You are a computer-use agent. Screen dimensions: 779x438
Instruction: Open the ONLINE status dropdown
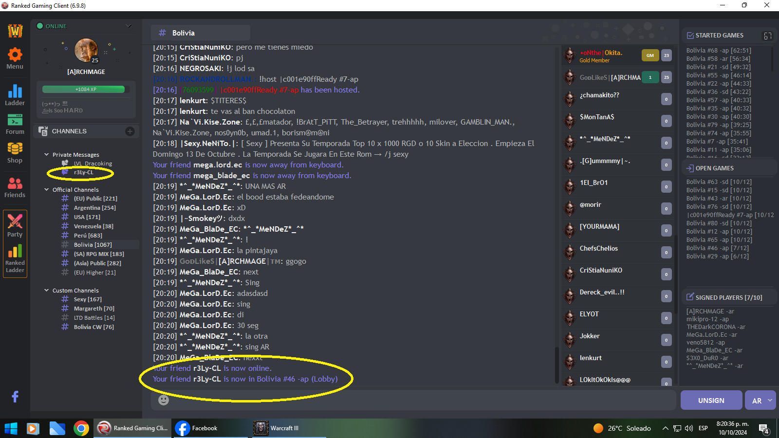[x=129, y=26]
